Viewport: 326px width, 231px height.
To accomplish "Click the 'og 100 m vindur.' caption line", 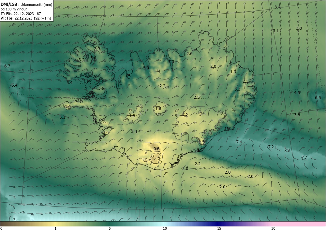I will [14, 9].
